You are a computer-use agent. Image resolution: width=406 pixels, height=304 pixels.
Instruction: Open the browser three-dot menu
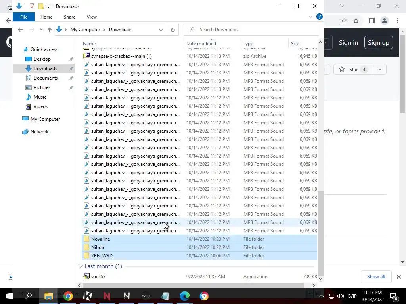coord(397,21)
